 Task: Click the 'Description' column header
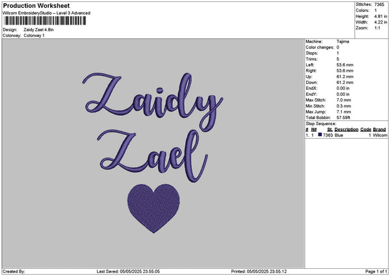[346, 130]
